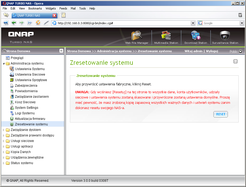Click the Opera rewind navigation button
The width and height of the screenshot is (246, 187).
(6, 23)
